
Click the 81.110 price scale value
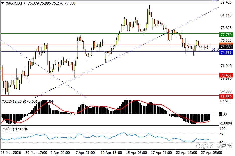(226, 15)
